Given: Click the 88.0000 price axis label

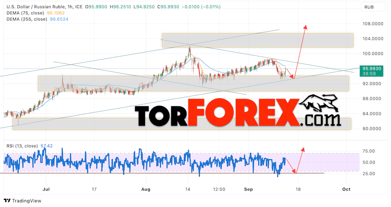Looking at the screenshot, I should pyautogui.click(x=371, y=99).
